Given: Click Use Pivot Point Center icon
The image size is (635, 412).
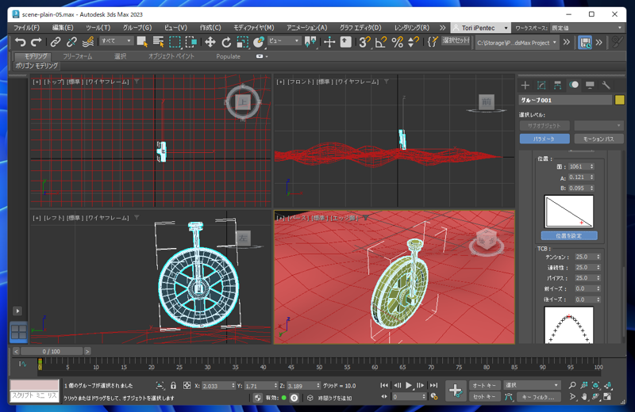Looking at the screenshot, I should point(310,42).
